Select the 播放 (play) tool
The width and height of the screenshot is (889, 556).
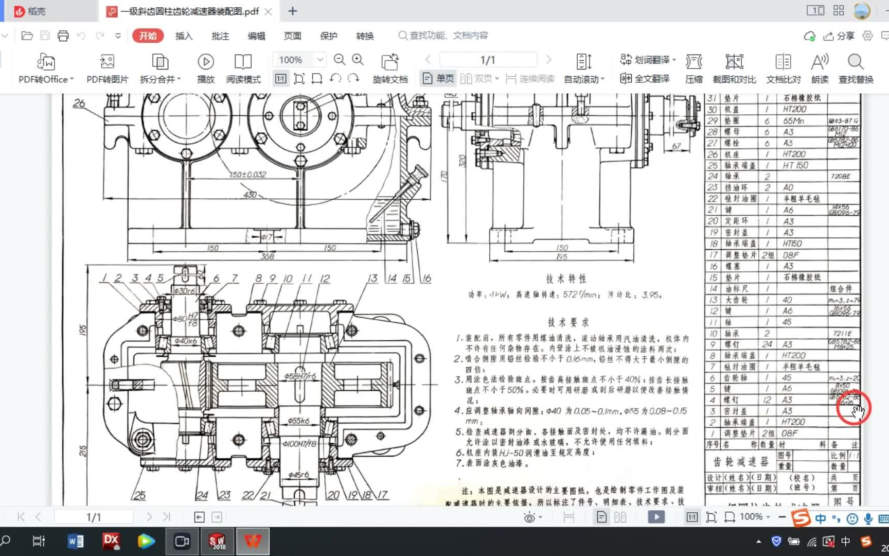[x=205, y=68]
